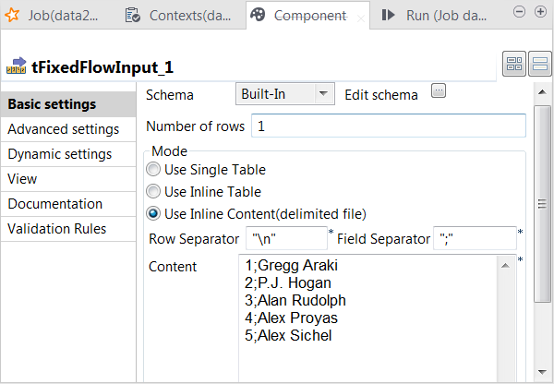Open the Advanced settings section

(x=63, y=129)
